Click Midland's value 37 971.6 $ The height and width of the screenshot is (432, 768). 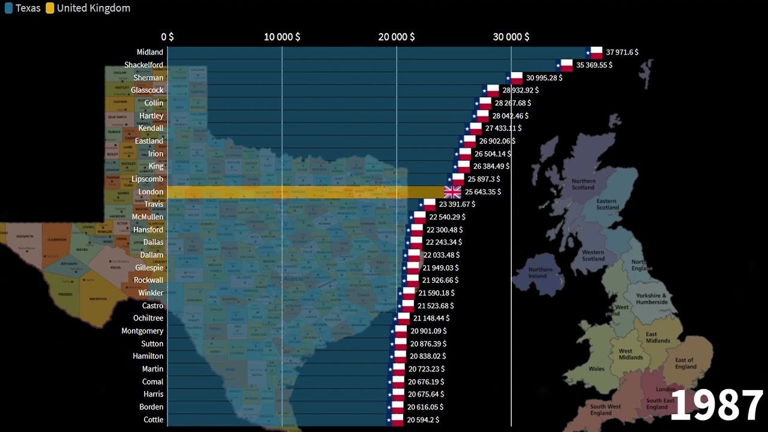622,52
